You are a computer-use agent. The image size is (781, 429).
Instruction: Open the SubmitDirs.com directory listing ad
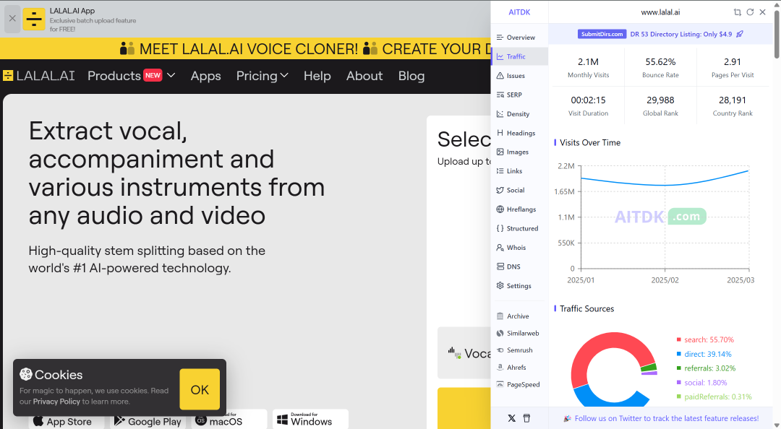click(660, 34)
